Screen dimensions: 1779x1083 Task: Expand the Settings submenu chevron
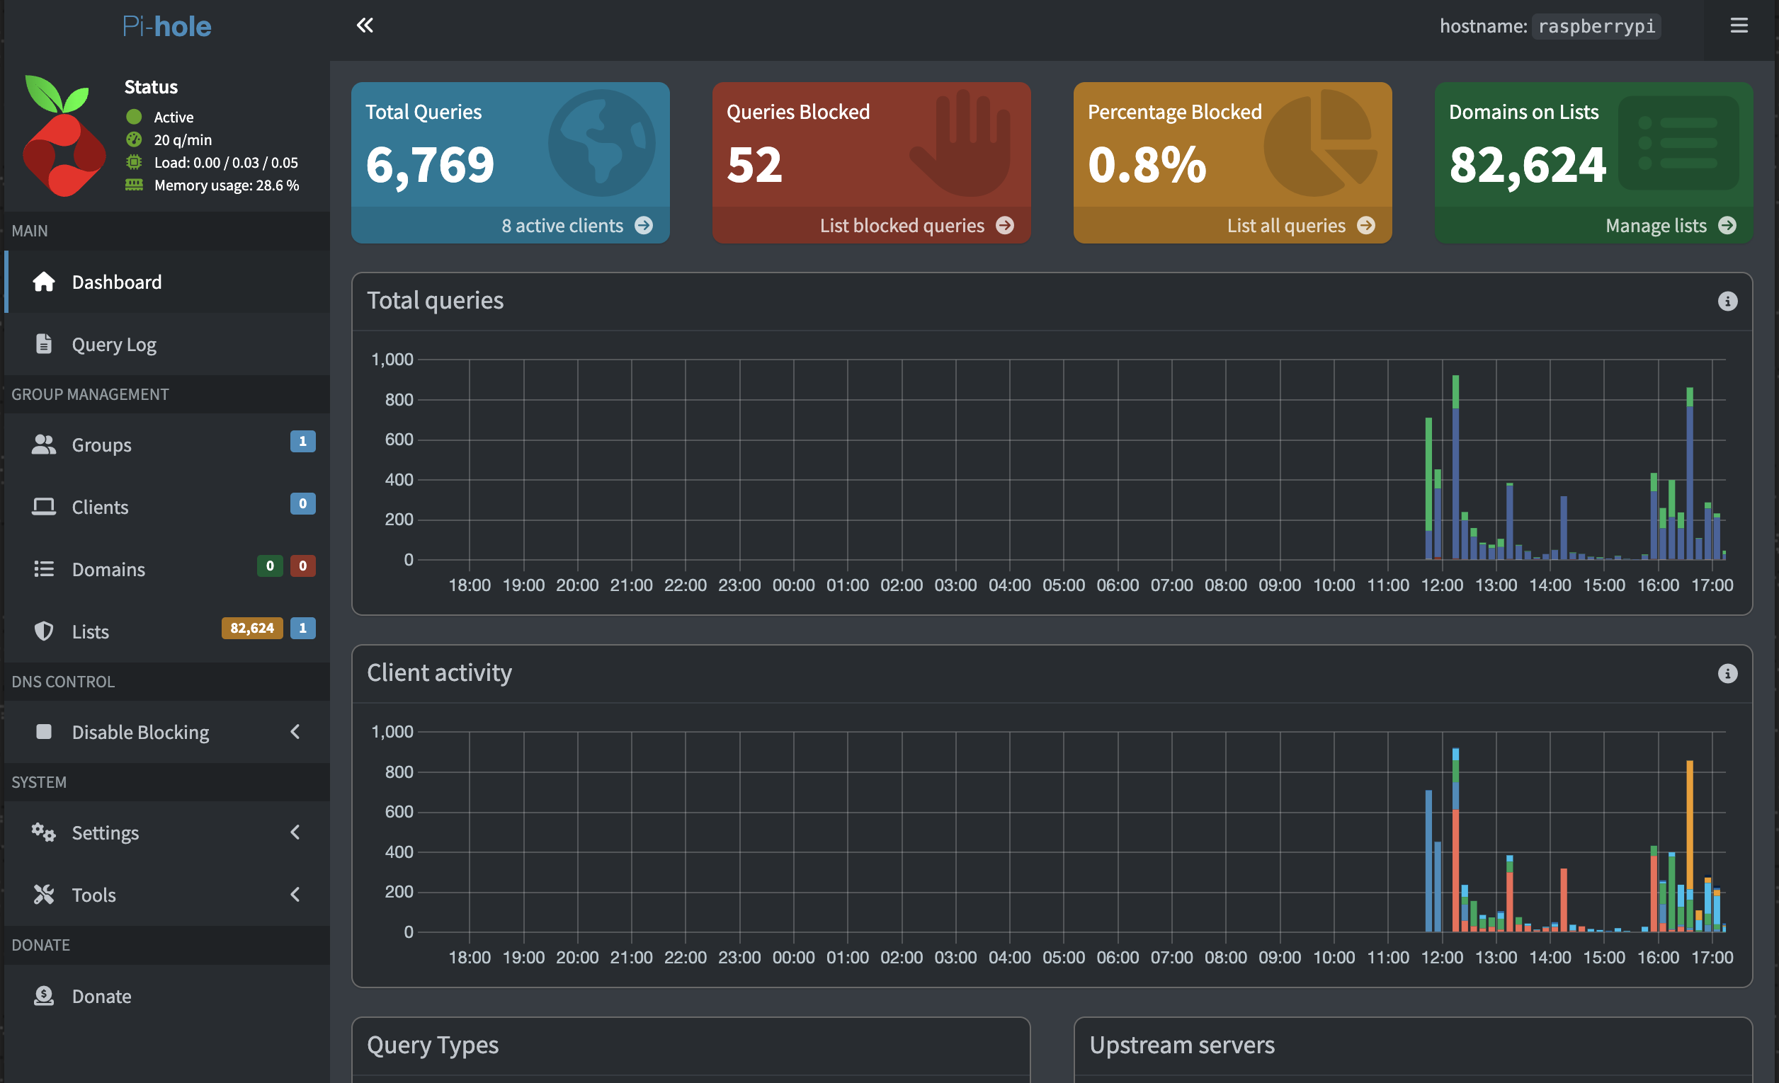[295, 832]
